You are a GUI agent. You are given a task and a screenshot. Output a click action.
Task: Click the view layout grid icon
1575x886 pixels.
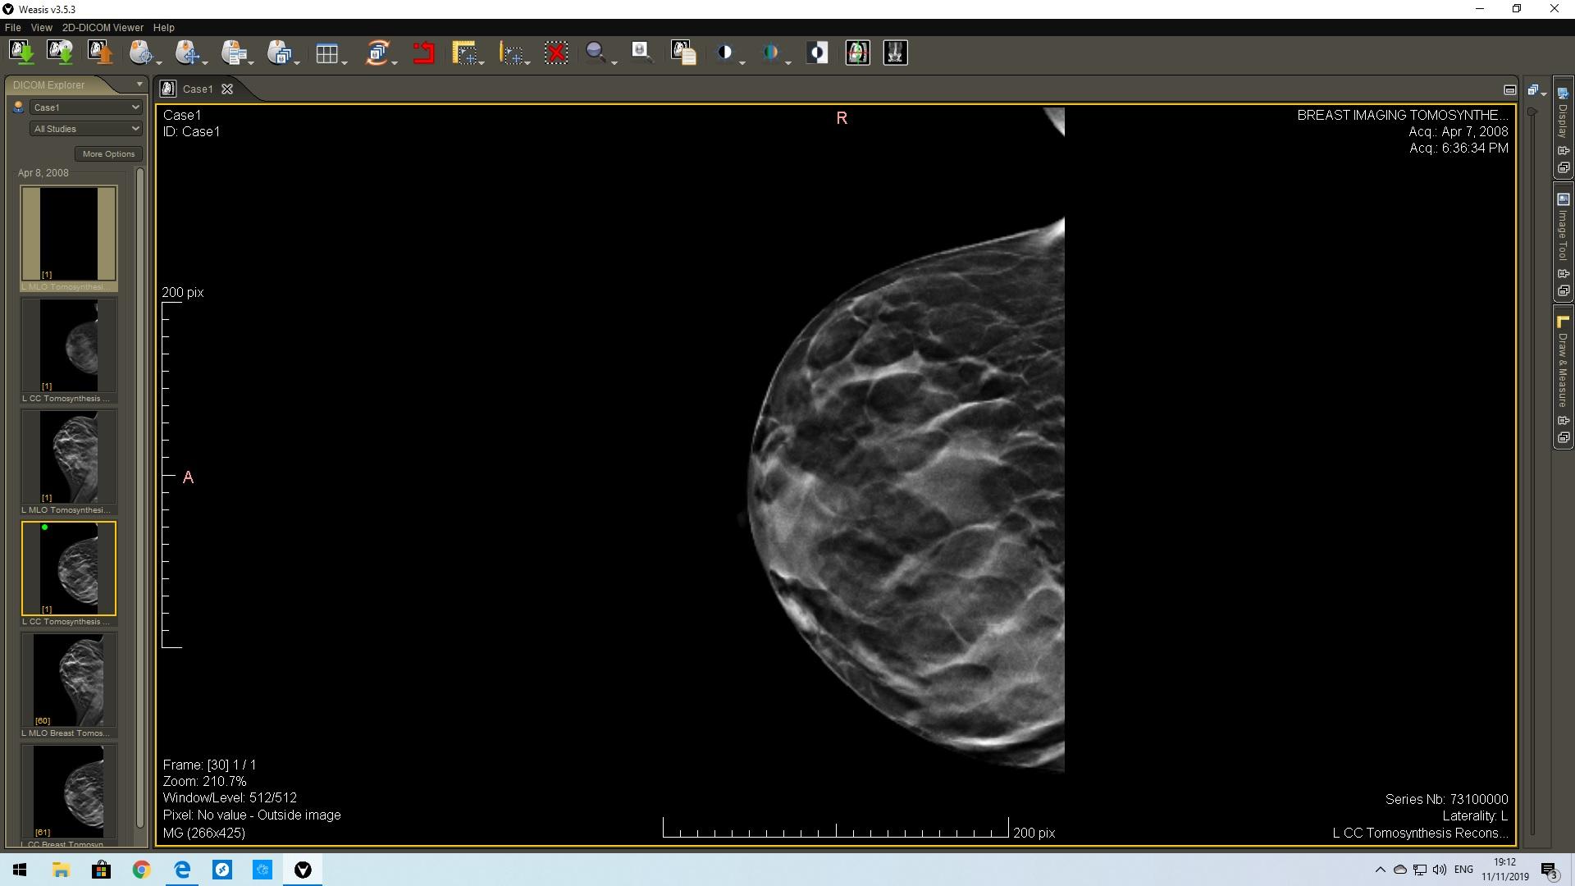326,54
